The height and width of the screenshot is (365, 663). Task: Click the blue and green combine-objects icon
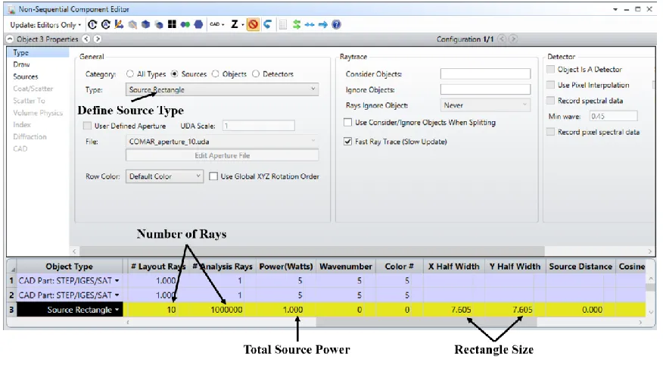pos(185,25)
